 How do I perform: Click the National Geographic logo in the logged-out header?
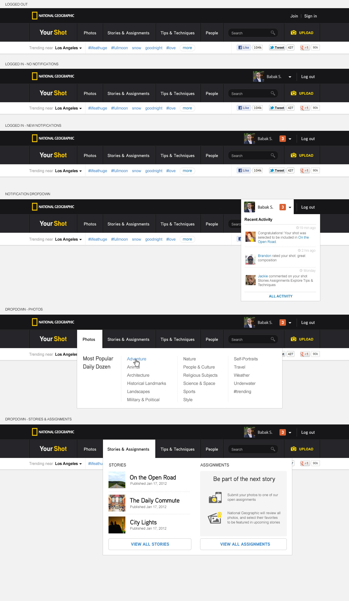tap(53, 16)
